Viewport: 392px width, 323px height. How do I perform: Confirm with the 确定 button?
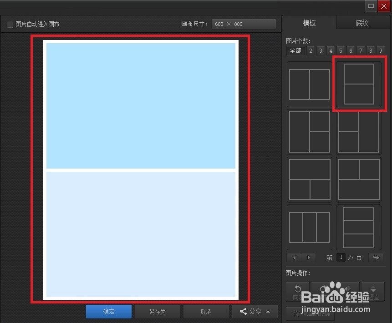click(109, 312)
